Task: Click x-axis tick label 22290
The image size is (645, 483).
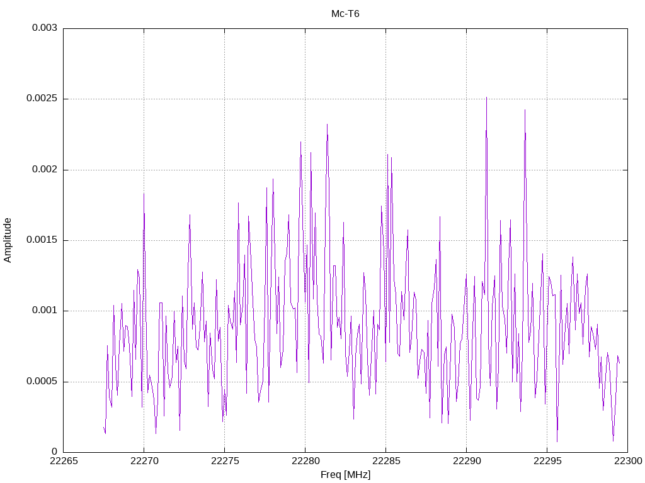Action: (x=467, y=461)
